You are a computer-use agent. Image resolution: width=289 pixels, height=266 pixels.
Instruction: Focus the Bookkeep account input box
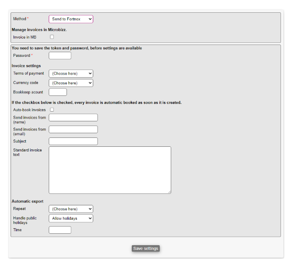[x=58, y=92]
